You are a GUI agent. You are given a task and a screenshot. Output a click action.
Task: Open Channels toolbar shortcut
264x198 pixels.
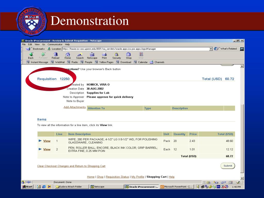pos(157,62)
